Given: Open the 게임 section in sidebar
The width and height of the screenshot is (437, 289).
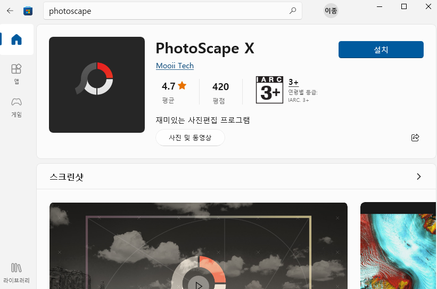Looking at the screenshot, I should tap(17, 108).
